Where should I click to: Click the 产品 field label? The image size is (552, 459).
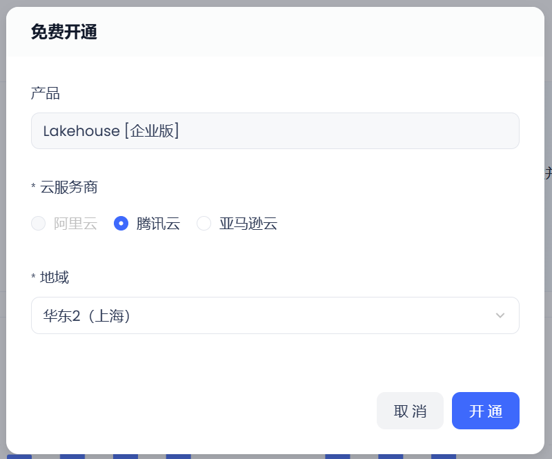click(46, 92)
